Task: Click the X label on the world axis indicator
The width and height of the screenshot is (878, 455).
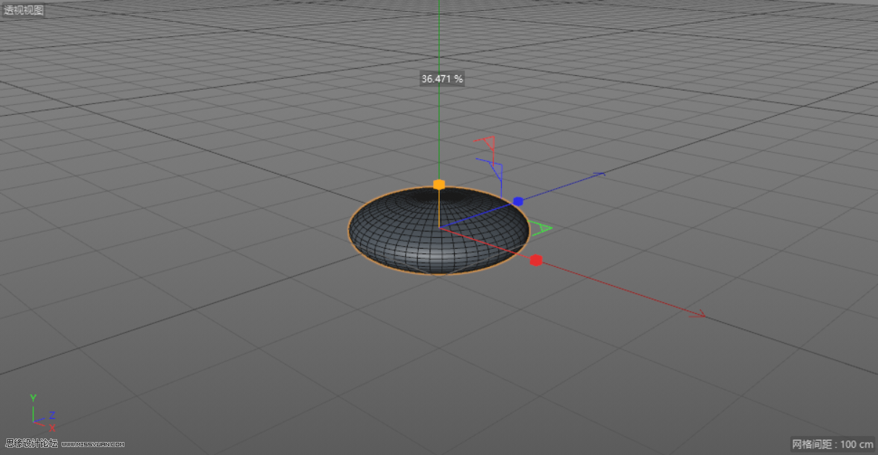Action: click(52, 428)
